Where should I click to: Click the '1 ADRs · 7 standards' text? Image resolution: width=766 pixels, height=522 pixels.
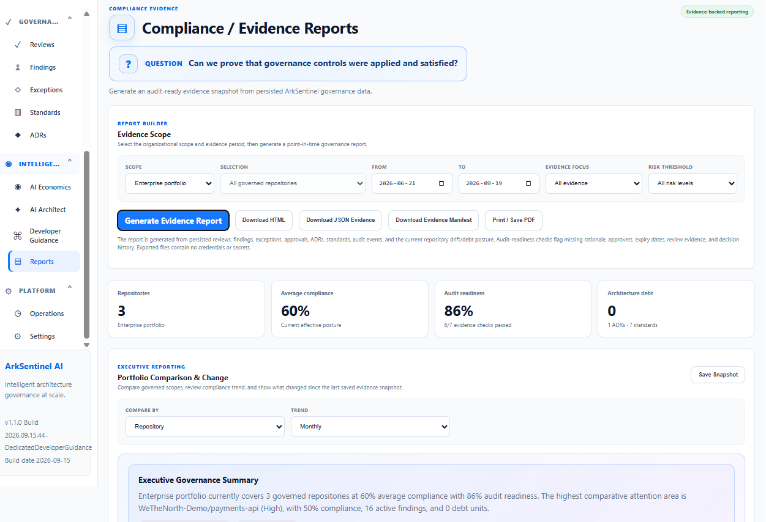coord(633,325)
